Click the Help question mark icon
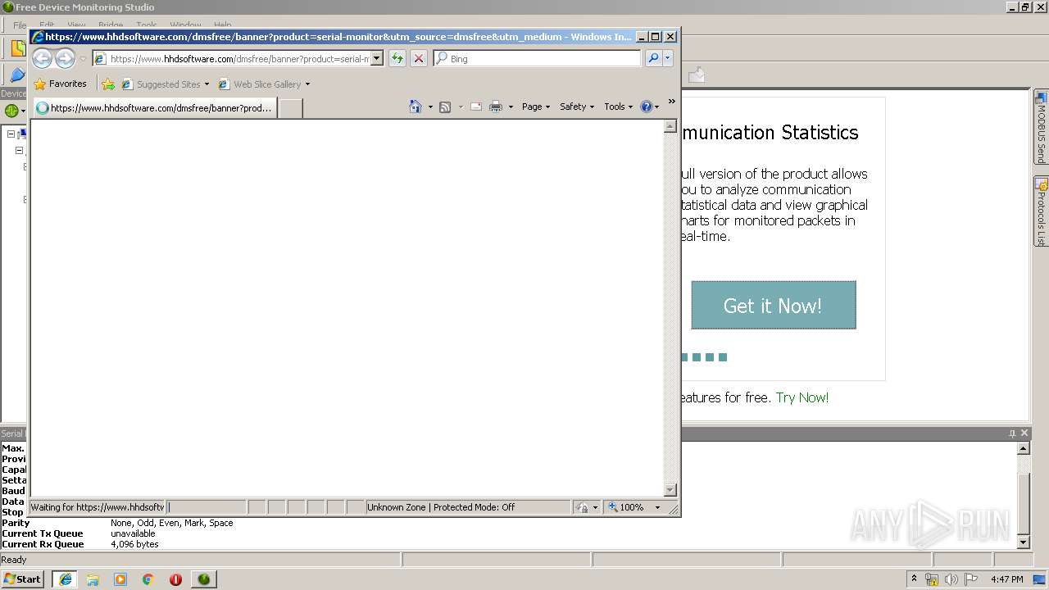The width and height of the screenshot is (1049, 590). [646, 107]
